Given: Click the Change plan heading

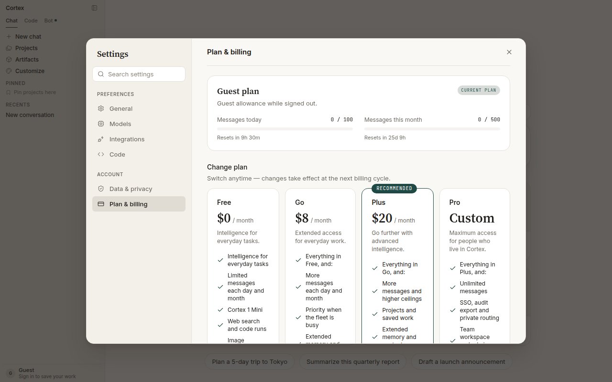Looking at the screenshot, I should [x=227, y=167].
